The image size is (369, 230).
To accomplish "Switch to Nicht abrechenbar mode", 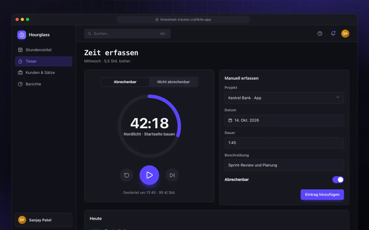I will click(174, 82).
